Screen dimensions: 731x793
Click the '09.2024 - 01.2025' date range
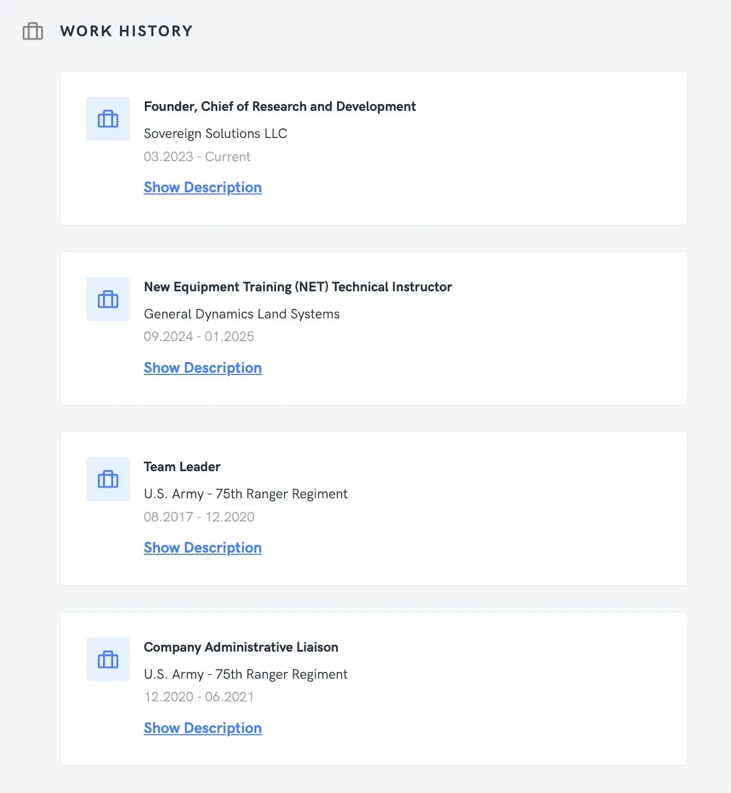click(199, 337)
